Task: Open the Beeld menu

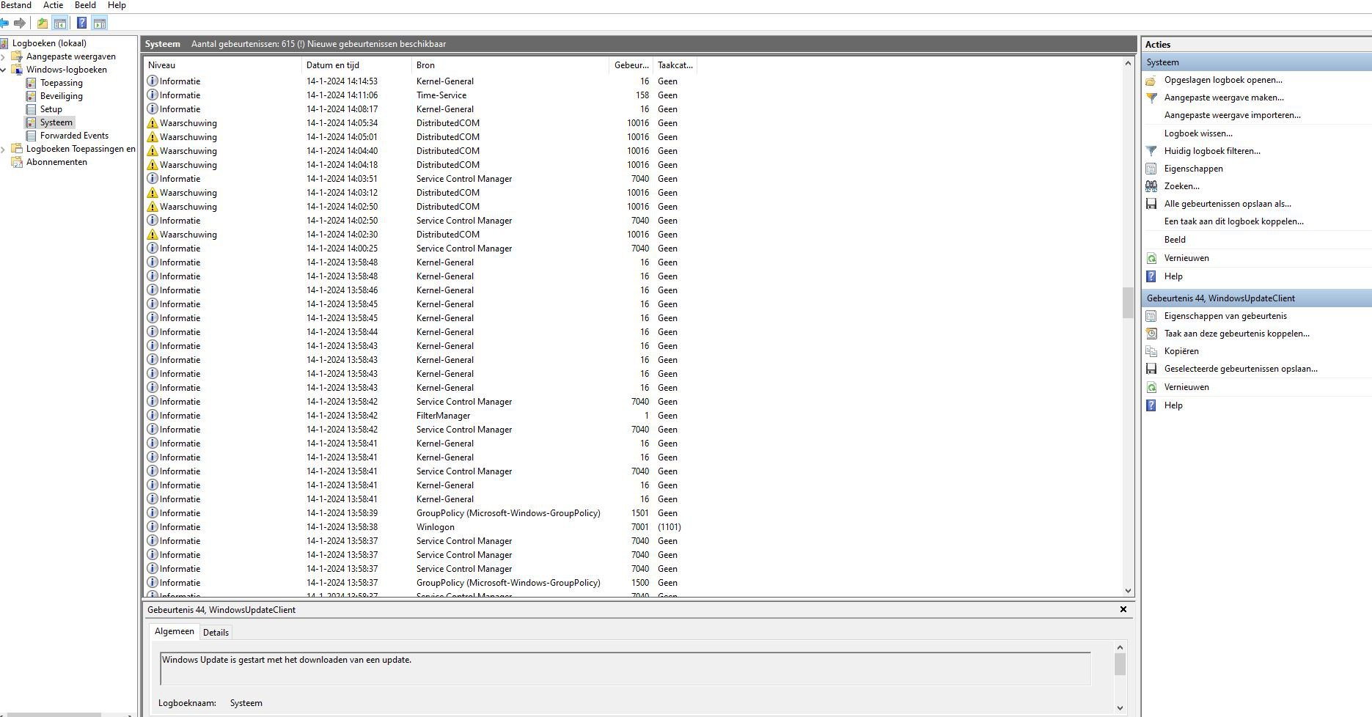Action: tap(85, 5)
